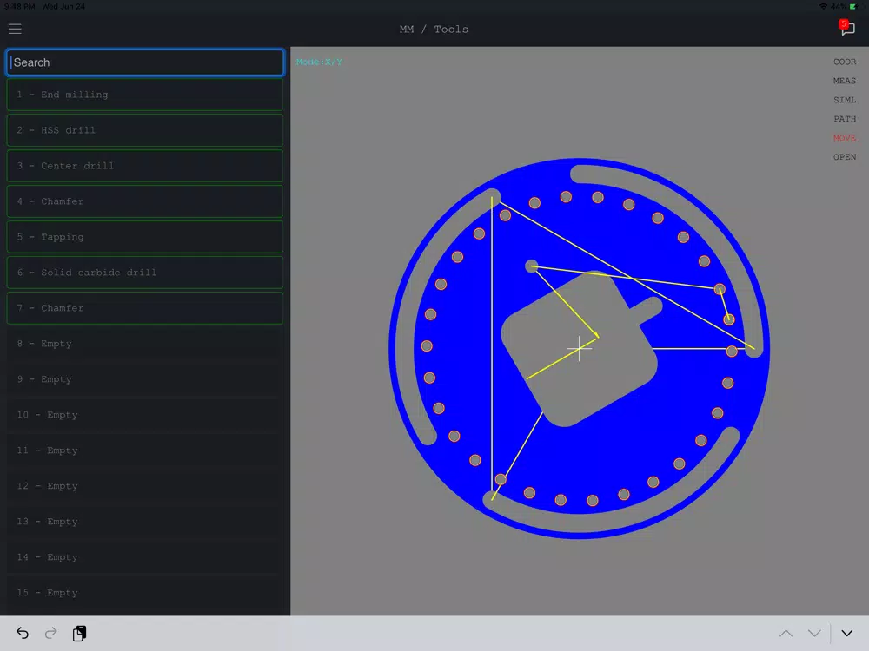Select slot 14 - Empty
This screenshot has width=869, height=651.
145,557
